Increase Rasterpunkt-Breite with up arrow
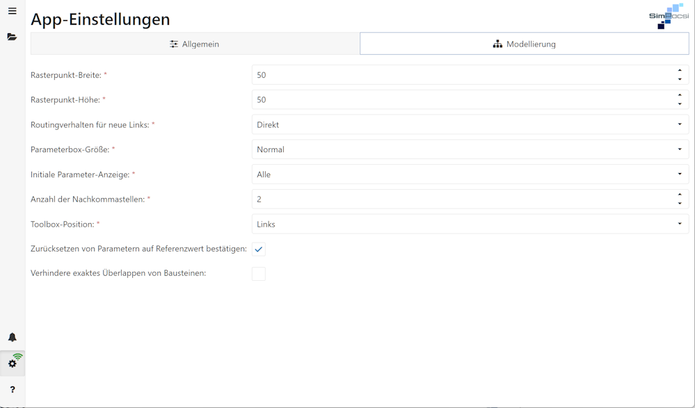The width and height of the screenshot is (695, 408). coord(678,71)
